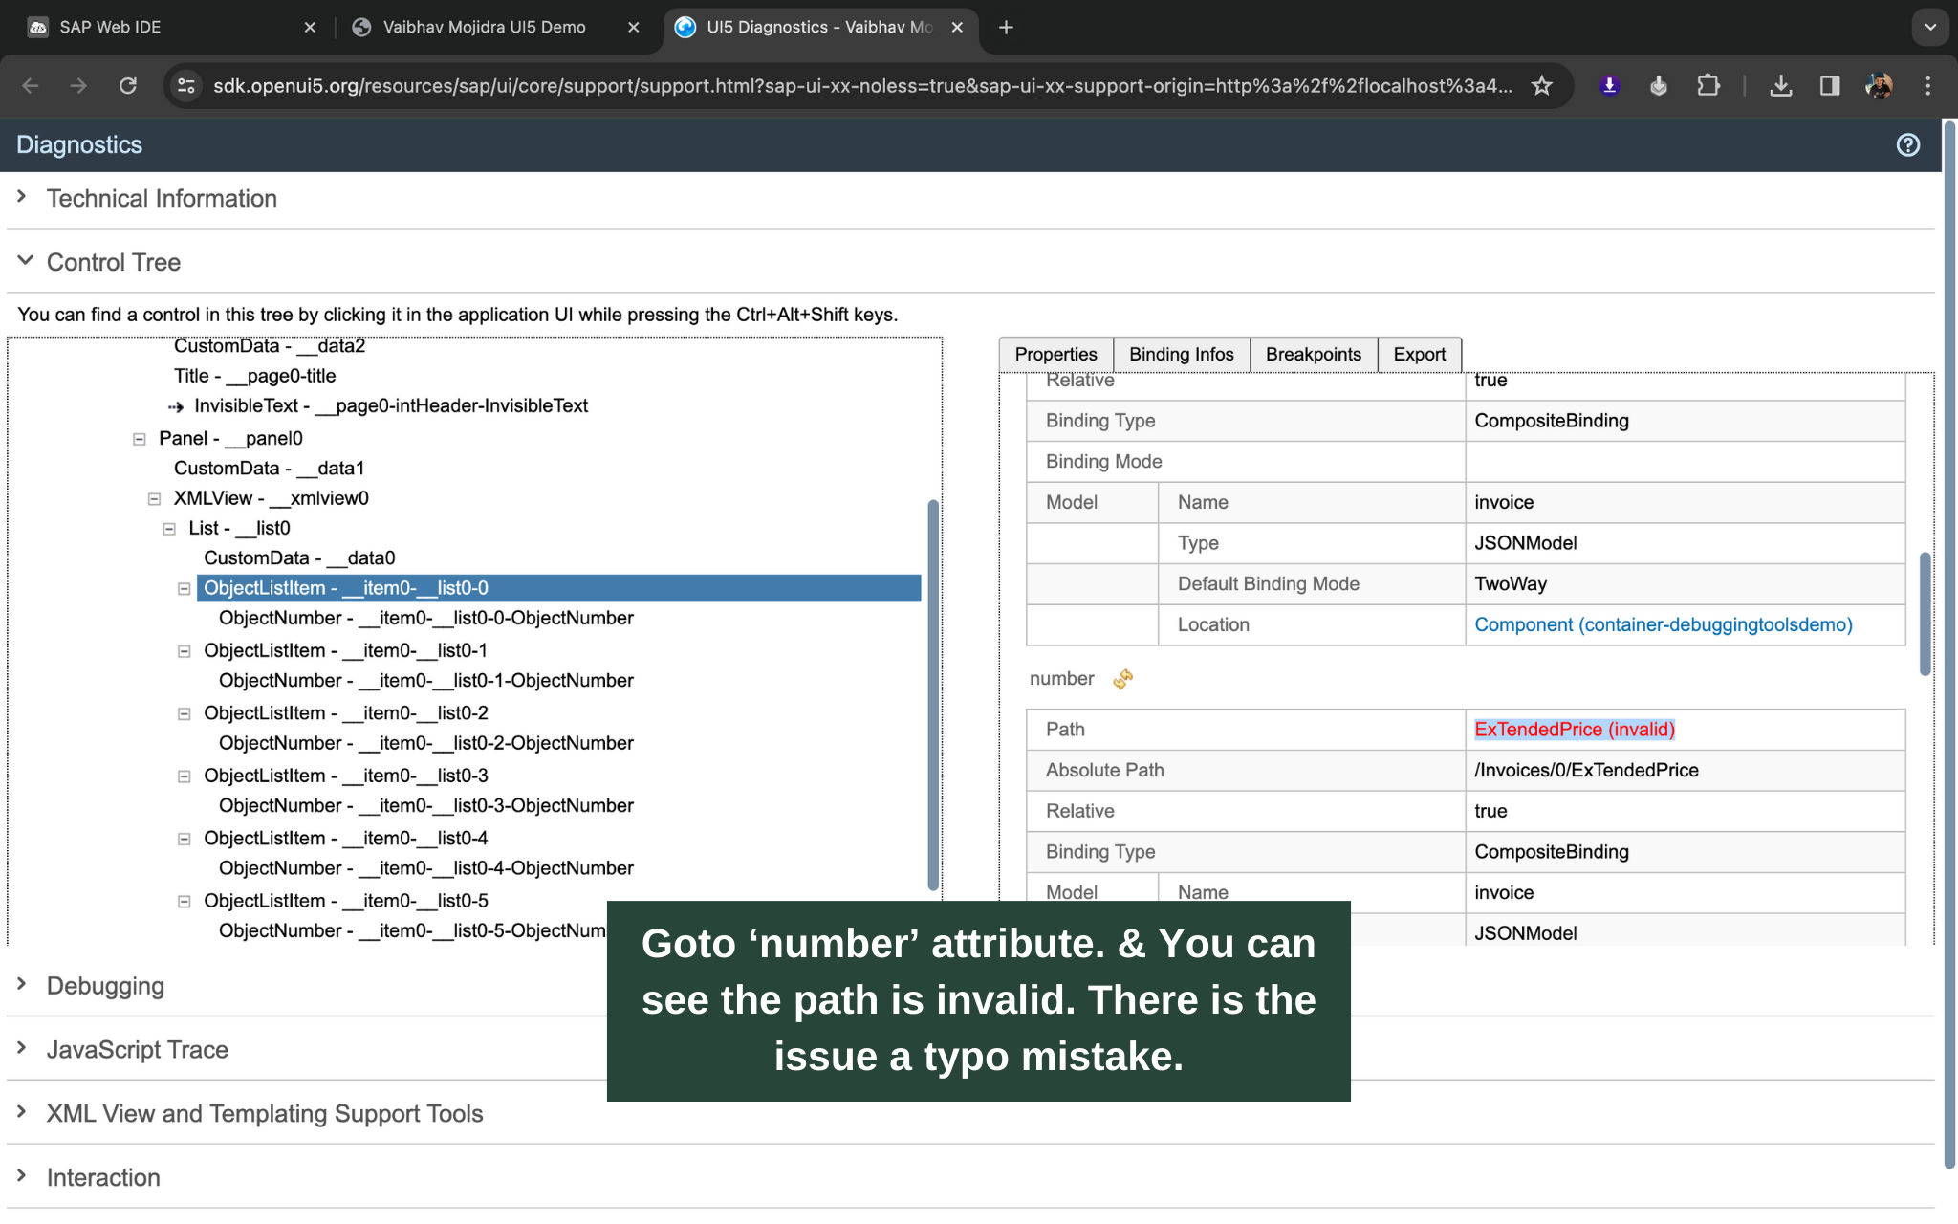Open the Chrome three-dot menu
The image size is (1958, 1224).
(1927, 86)
